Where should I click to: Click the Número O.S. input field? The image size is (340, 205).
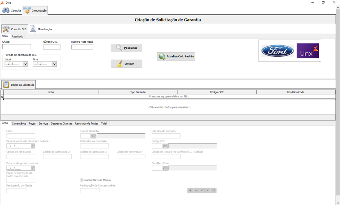(52, 47)
